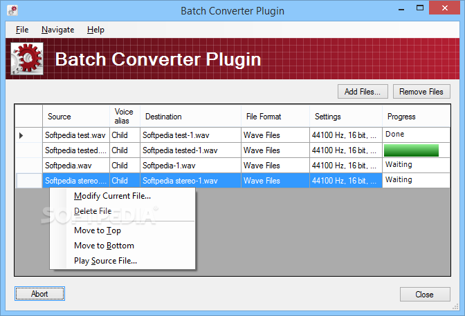Select Move to Top in context menu
The image size is (465, 316).
point(122,230)
